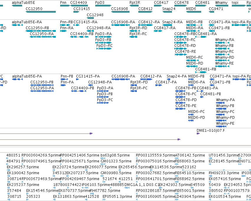Open transcript CG12950-RA
251x201 pixels.
coord(42,34)
